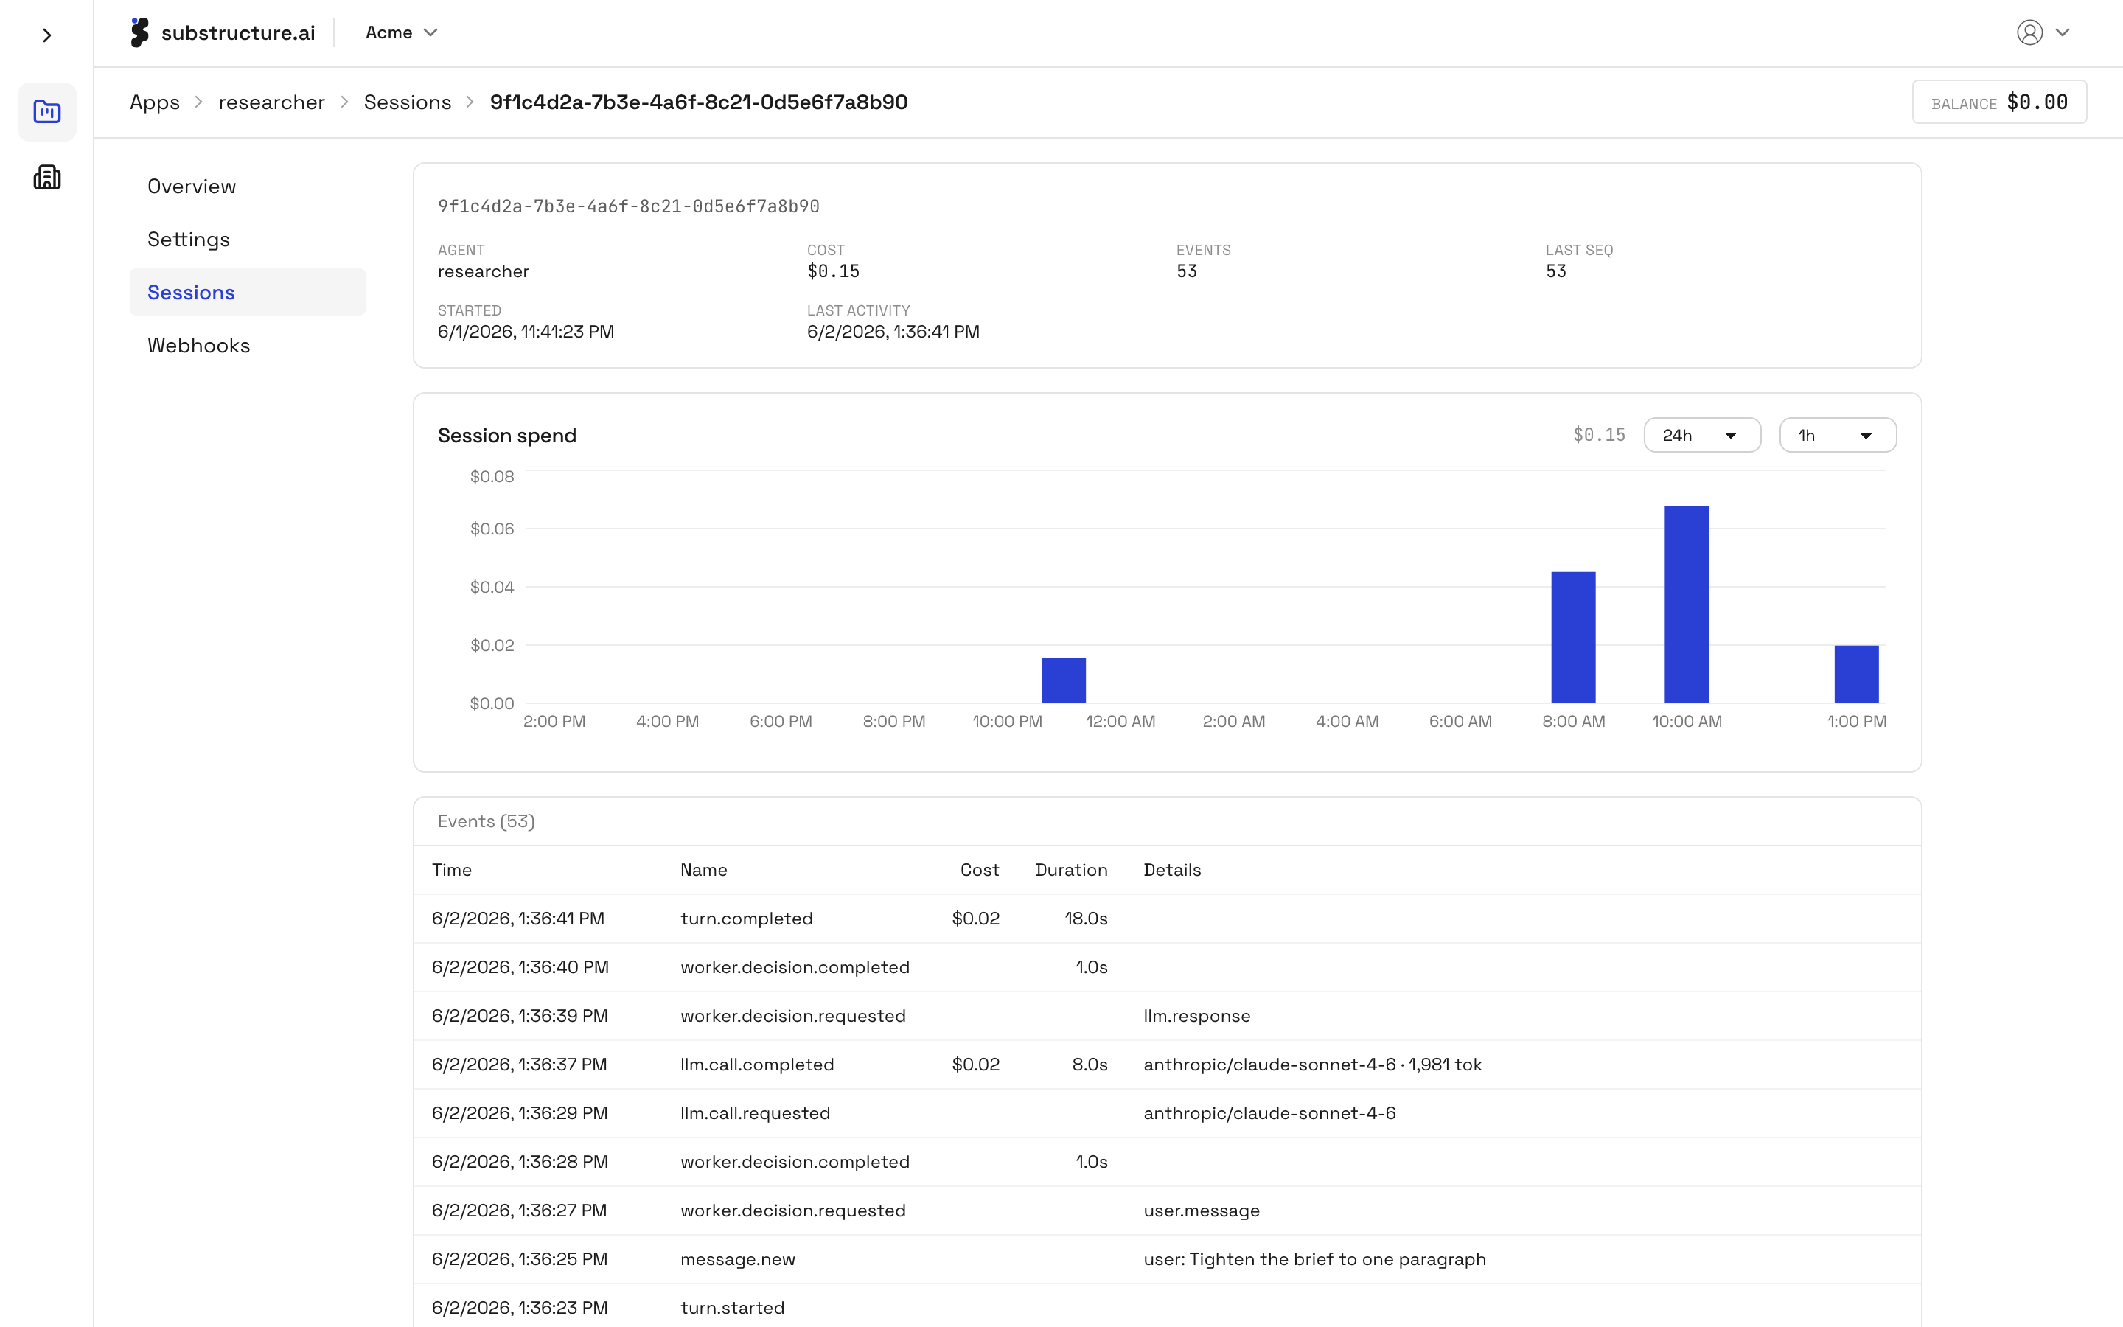Go to researcher breadcrumb
The height and width of the screenshot is (1327, 2123).
(271, 102)
